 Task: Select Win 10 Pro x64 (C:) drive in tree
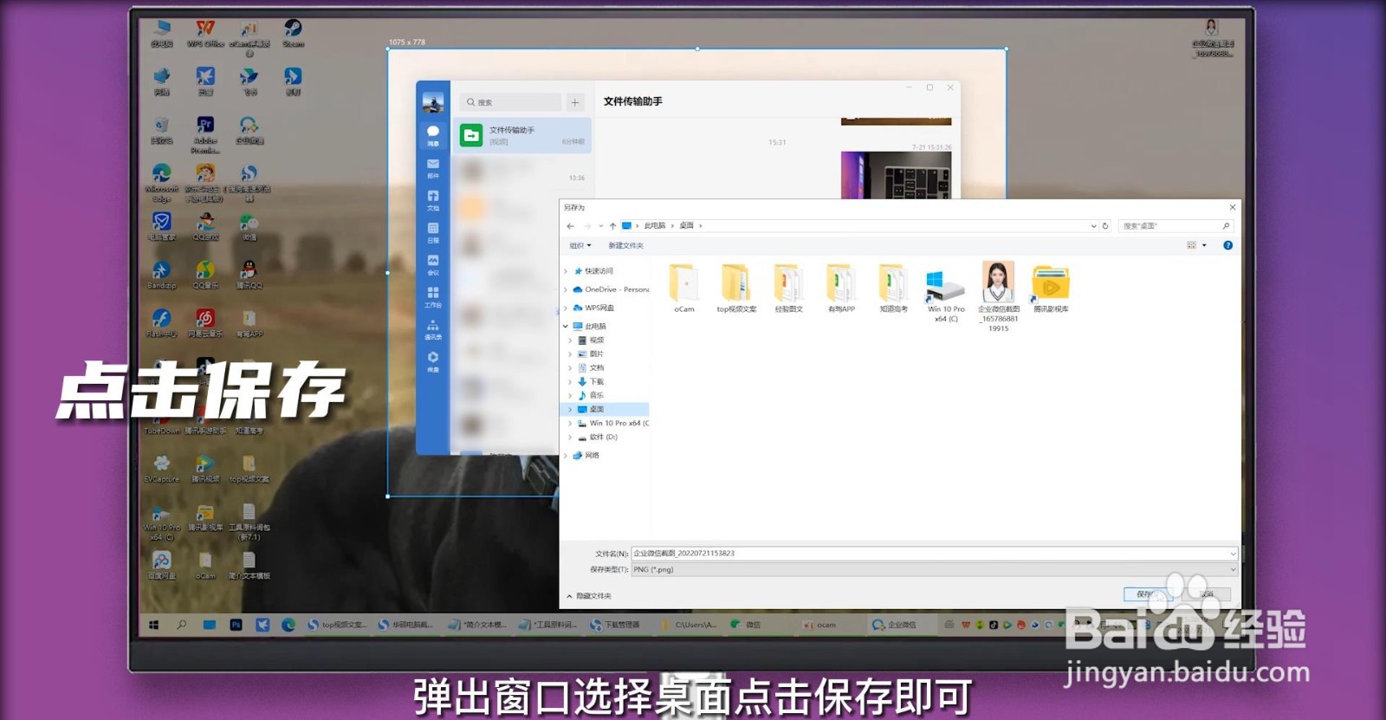point(613,423)
